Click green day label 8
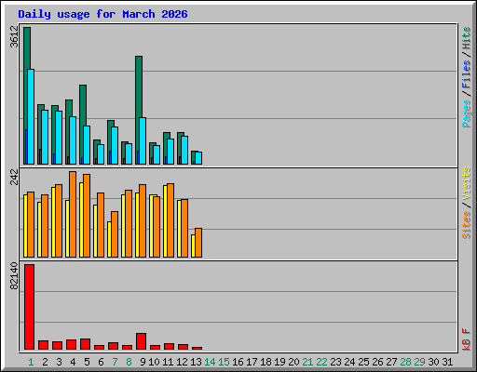 coord(129,362)
